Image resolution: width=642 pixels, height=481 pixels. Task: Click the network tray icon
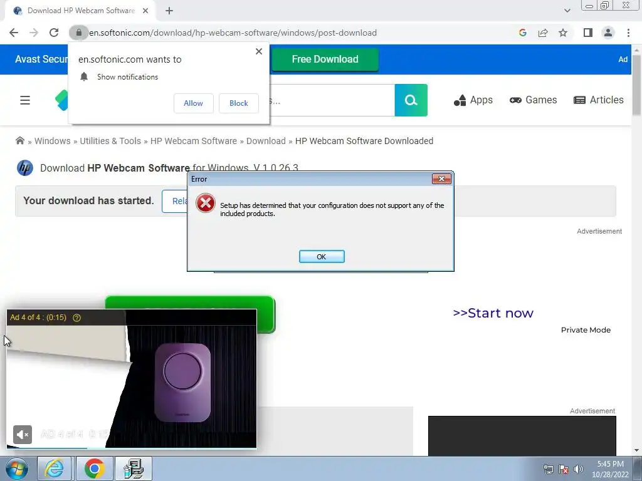click(x=548, y=469)
